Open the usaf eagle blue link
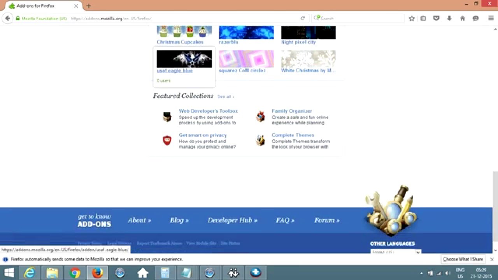The height and width of the screenshot is (280, 498). click(175, 71)
